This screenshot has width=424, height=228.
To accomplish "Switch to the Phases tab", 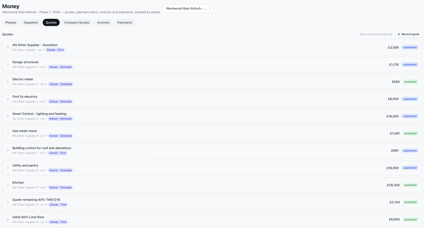I will (11, 22).
